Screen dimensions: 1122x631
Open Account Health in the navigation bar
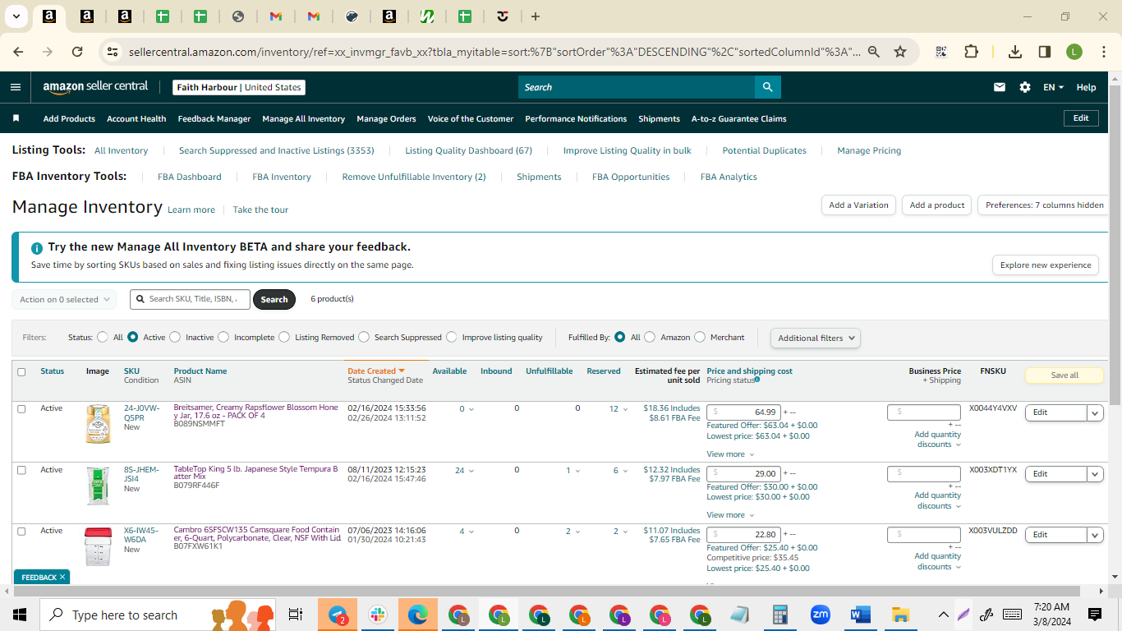point(136,118)
